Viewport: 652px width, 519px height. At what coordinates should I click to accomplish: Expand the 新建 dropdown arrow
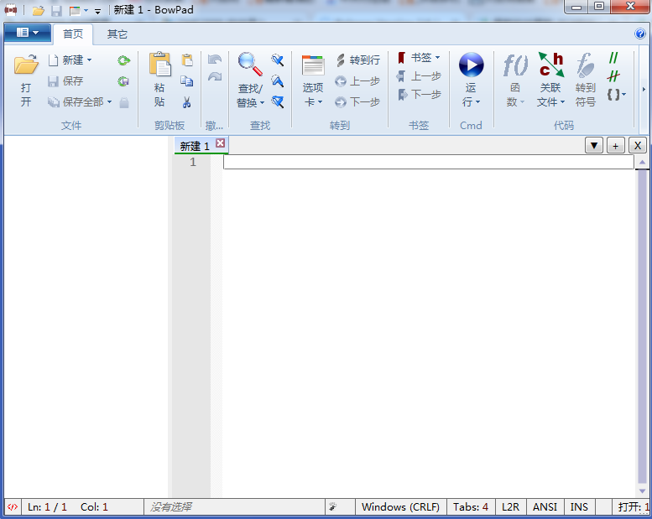coord(90,60)
